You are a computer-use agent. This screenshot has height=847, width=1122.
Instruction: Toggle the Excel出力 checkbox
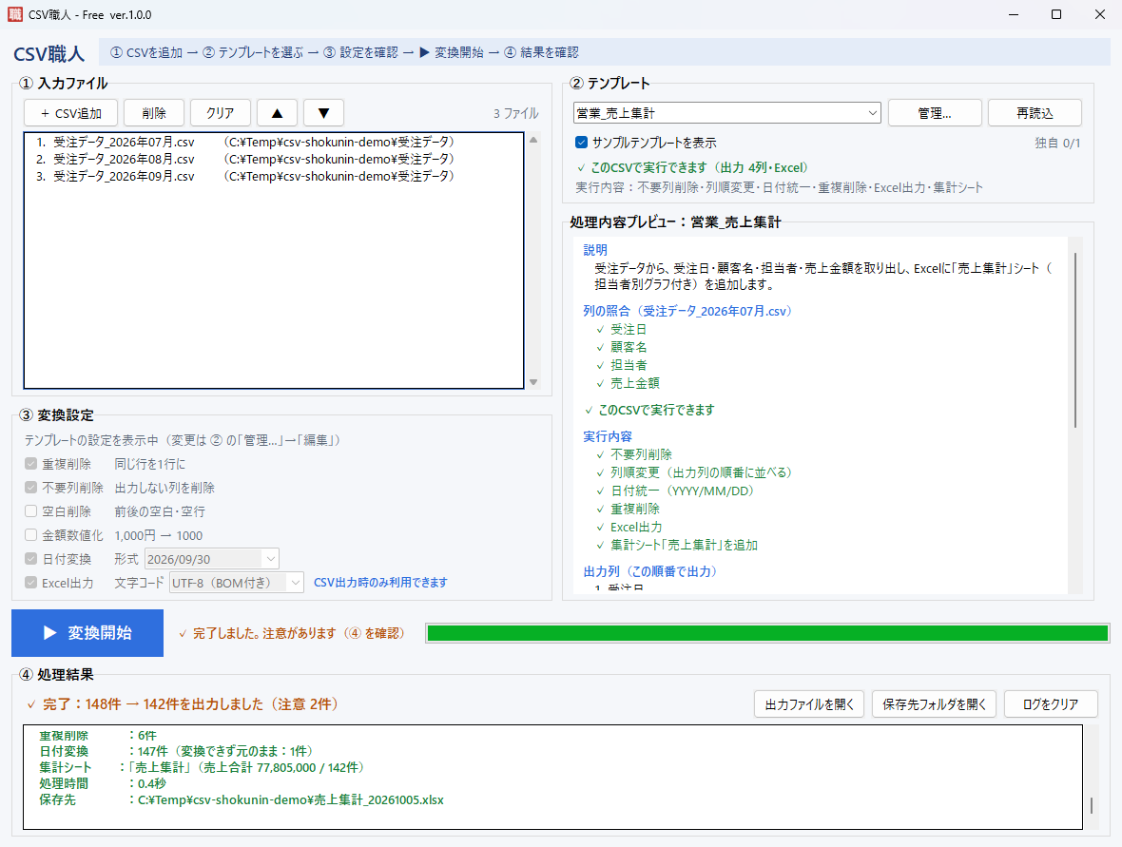pos(30,583)
